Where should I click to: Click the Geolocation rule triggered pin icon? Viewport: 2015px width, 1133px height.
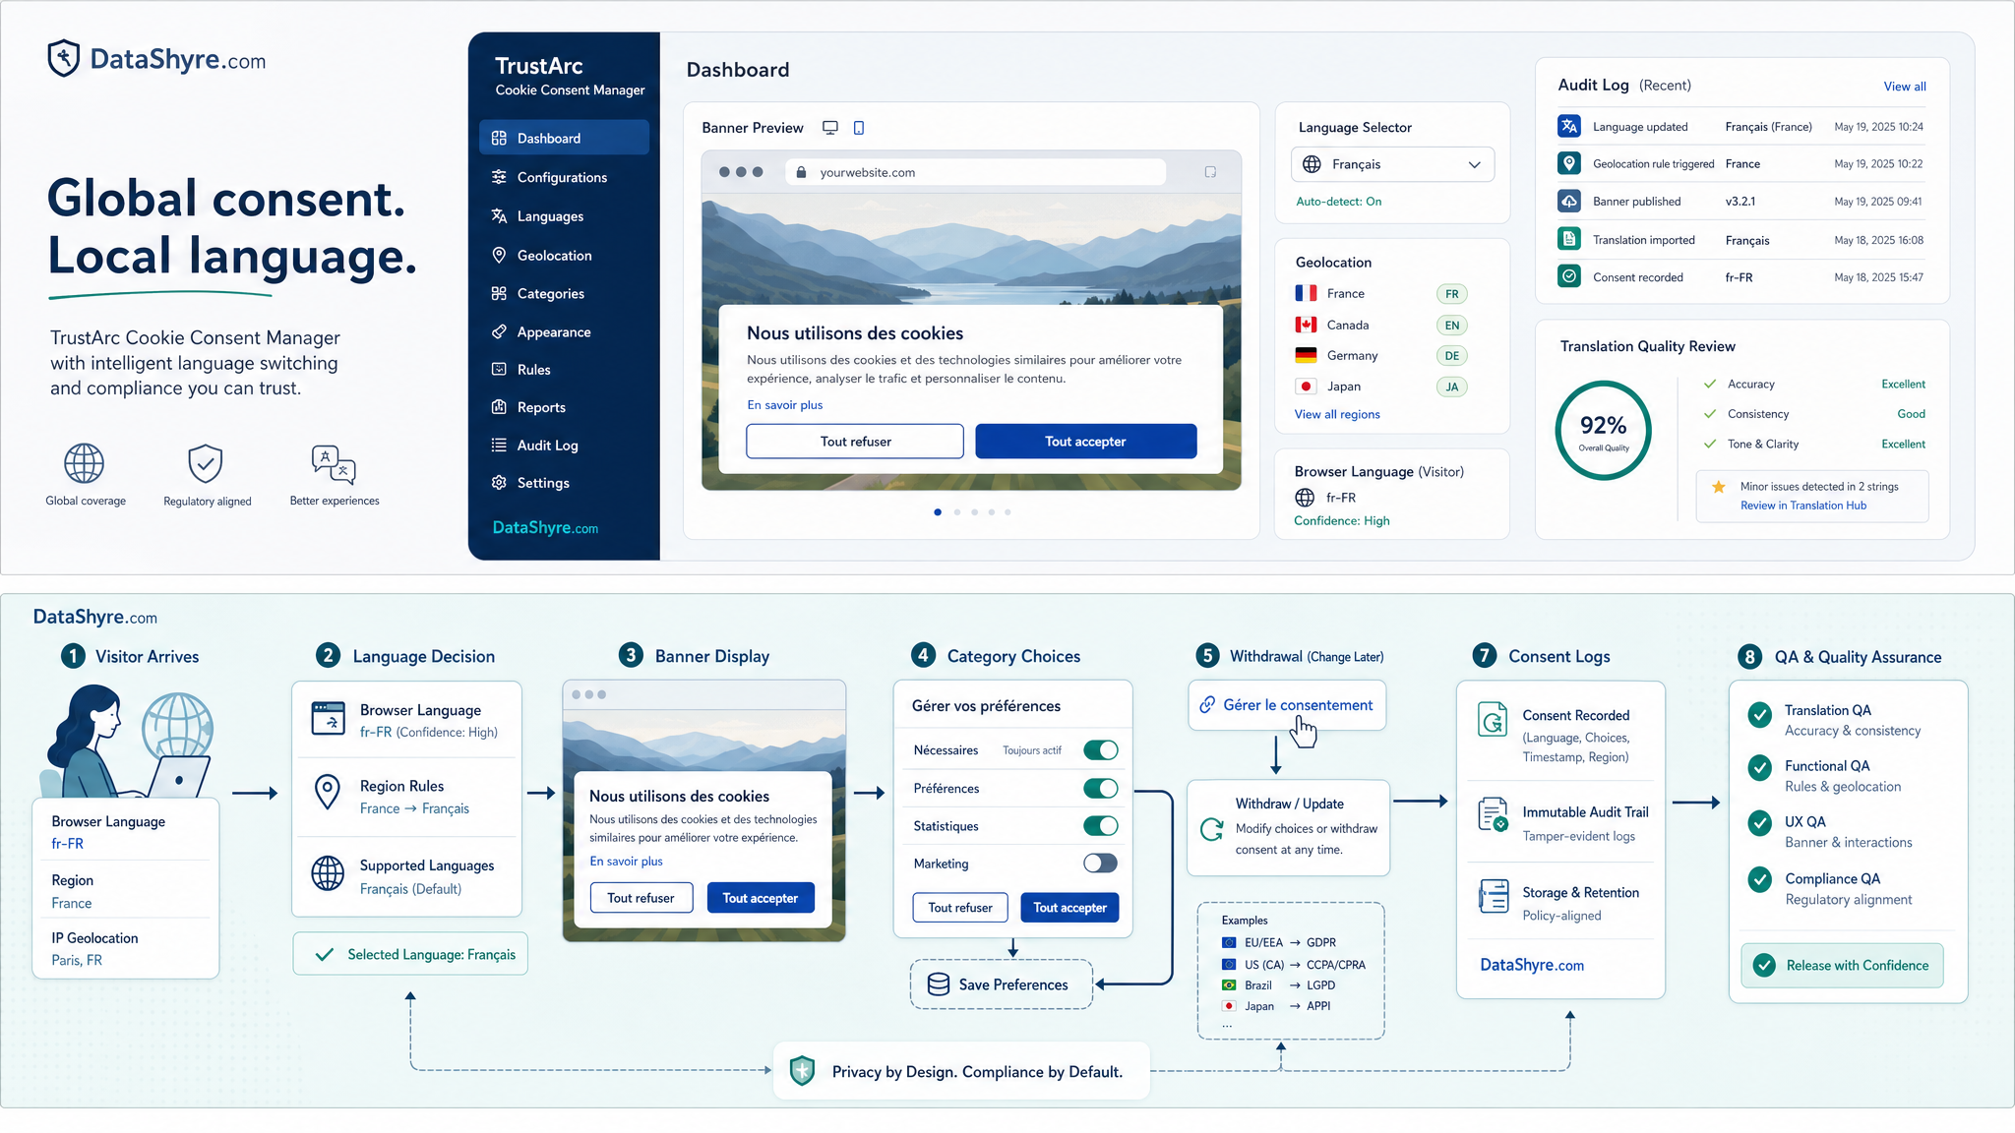tap(1569, 163)
